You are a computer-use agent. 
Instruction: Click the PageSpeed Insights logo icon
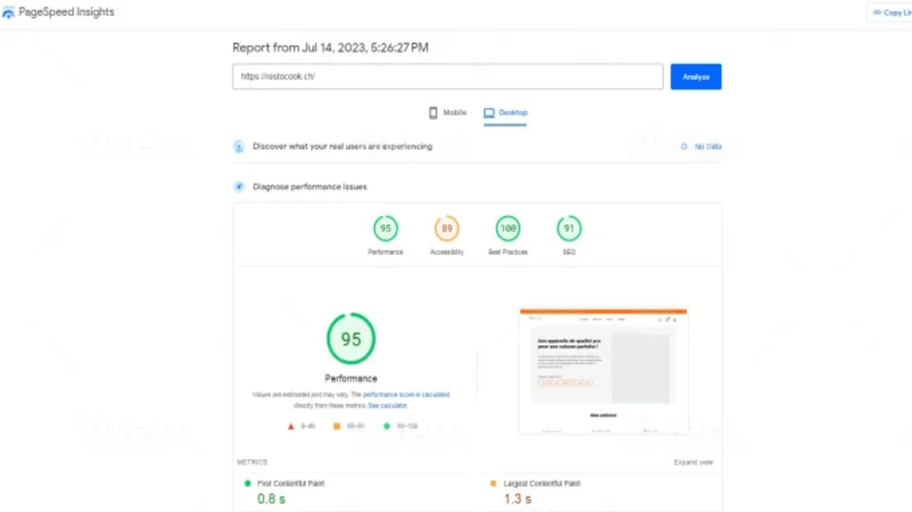coord(8,12)
